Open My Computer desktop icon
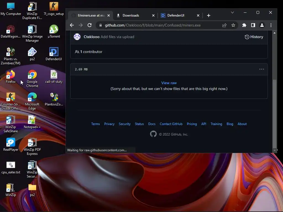The height and width of the screenshot is (212, 283). [x=11, y=9]
